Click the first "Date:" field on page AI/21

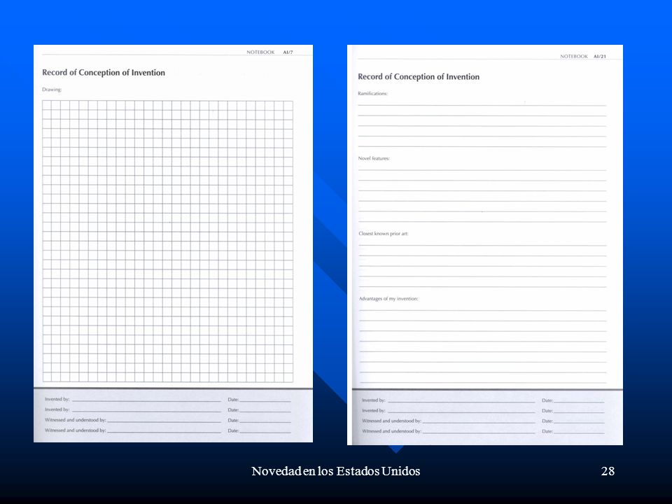(x=573, y=400)
